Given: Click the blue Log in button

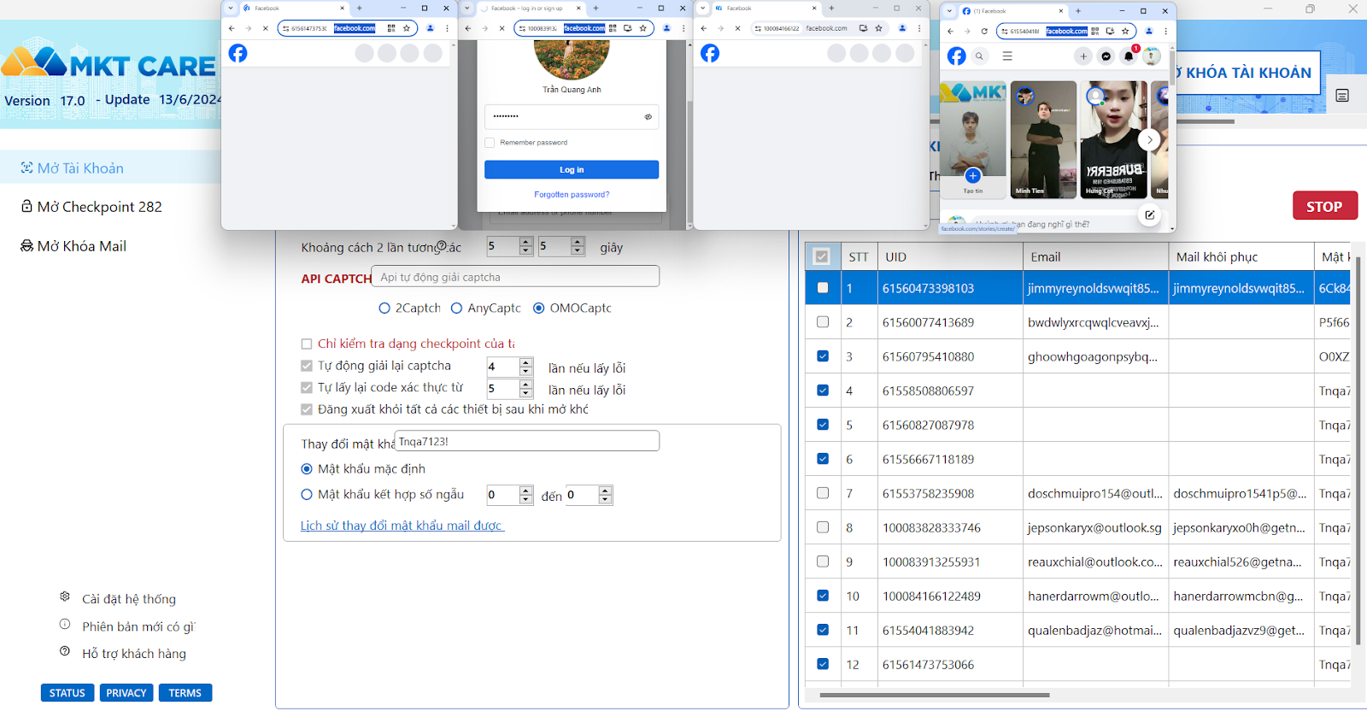Looking at the screenshot, I should (572, 169).
